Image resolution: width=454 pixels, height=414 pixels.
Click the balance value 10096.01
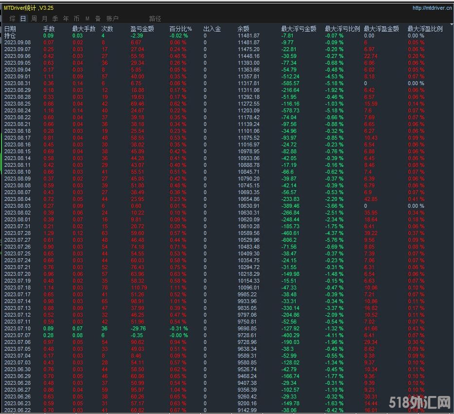tap(249, 288)
